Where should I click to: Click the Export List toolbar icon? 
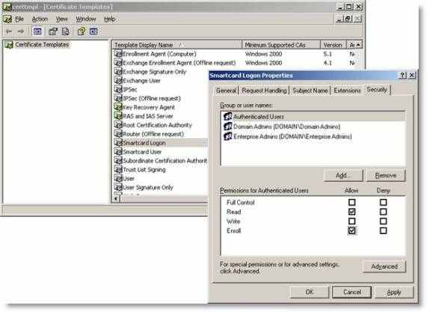pyautogui.click(x=66, y=31)
